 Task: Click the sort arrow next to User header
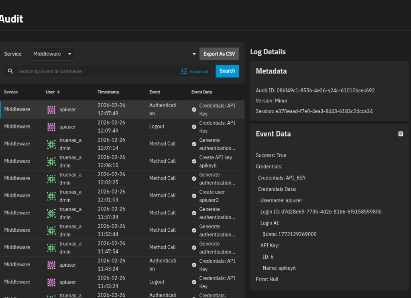[59, 92]
